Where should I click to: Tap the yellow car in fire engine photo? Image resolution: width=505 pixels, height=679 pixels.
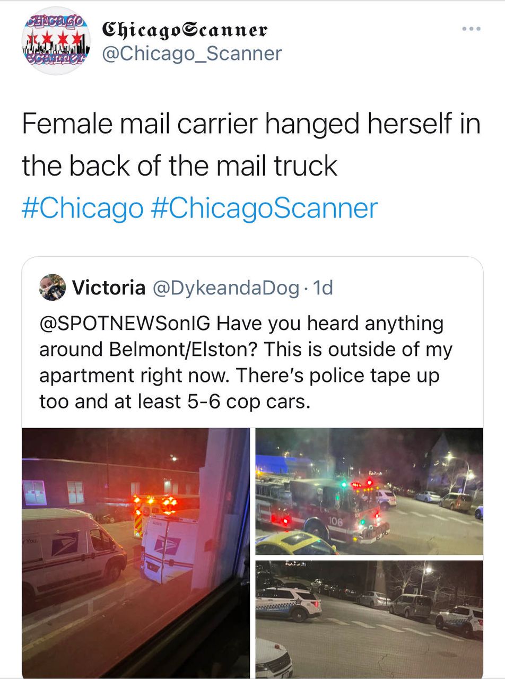pos(295,543)
